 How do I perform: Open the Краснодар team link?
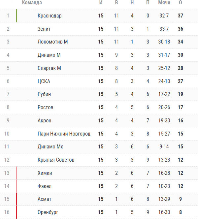click(x=49, y=16)
